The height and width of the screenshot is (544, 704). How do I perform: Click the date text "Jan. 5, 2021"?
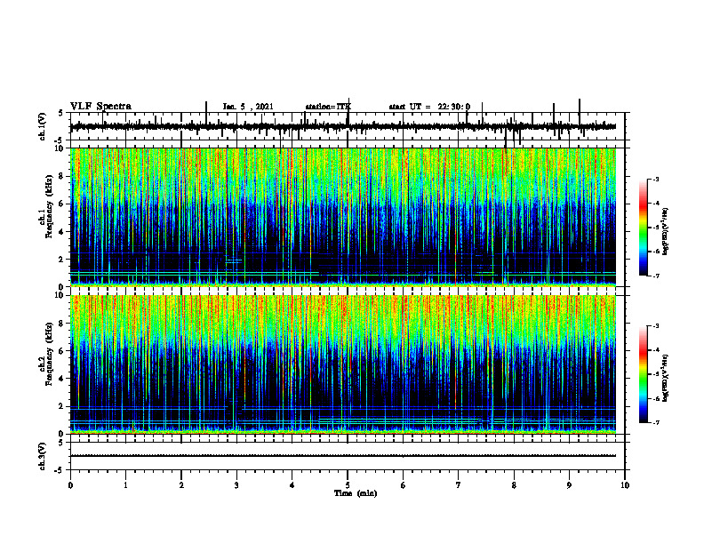click(x=248, y=107)
